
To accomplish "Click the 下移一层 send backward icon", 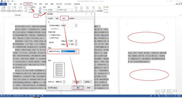I will click(94, 9).
